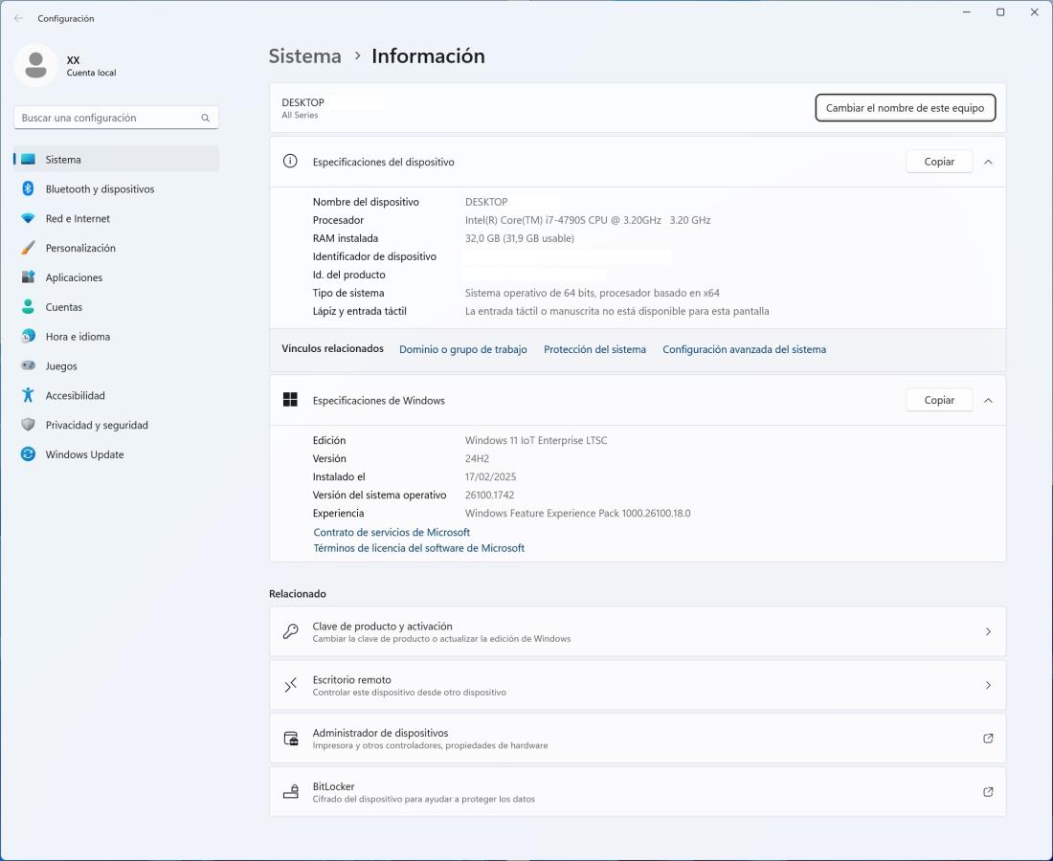Viewport: 1053px width, 861px height.
Task: Open the Accesibilidad figure icon
Action: (x=28, y=396)
